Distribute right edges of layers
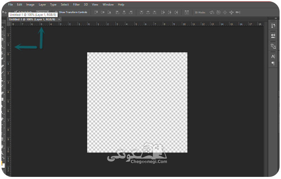This screenshot has width=281, height=179. (x=176, y=12)
